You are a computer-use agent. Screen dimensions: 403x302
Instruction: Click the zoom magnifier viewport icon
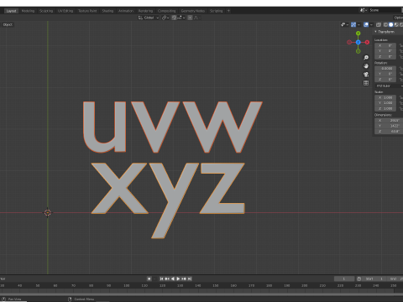366,58
